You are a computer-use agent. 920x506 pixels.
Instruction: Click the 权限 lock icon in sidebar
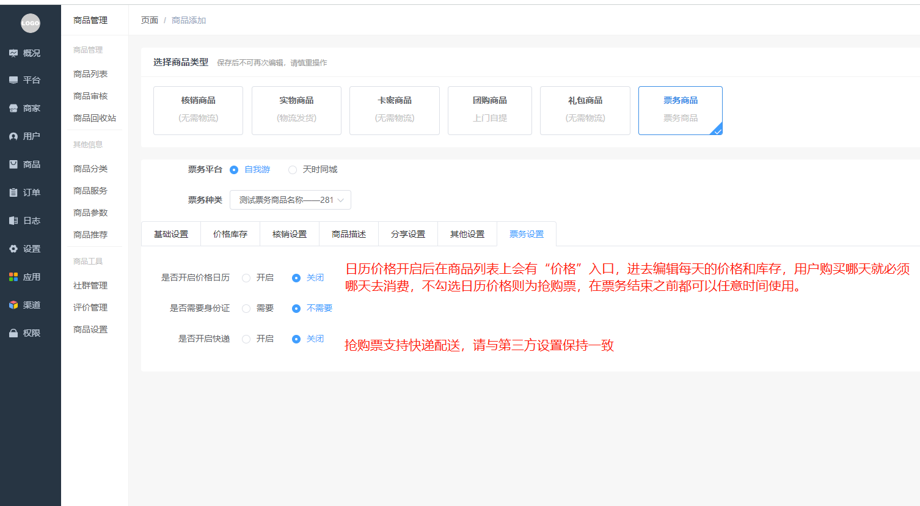13,333
